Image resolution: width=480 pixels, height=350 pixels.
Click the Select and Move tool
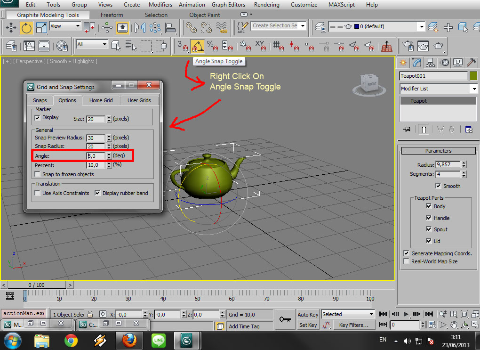[10, 28]
